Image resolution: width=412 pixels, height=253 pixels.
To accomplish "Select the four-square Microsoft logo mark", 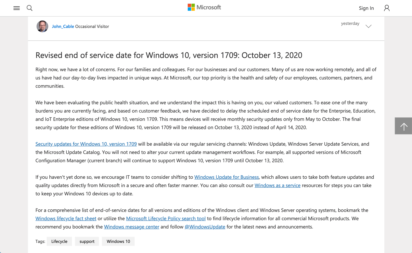I will point(191,7).
